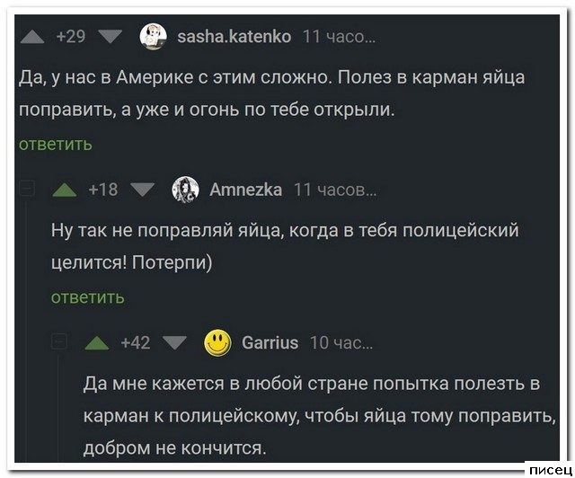Downvote the Garrius comment
This screenshot has width=575, height=478.
point(174,342)
